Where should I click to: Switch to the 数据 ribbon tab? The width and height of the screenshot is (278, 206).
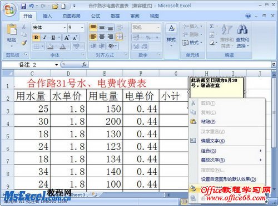(x=115, y=16)
